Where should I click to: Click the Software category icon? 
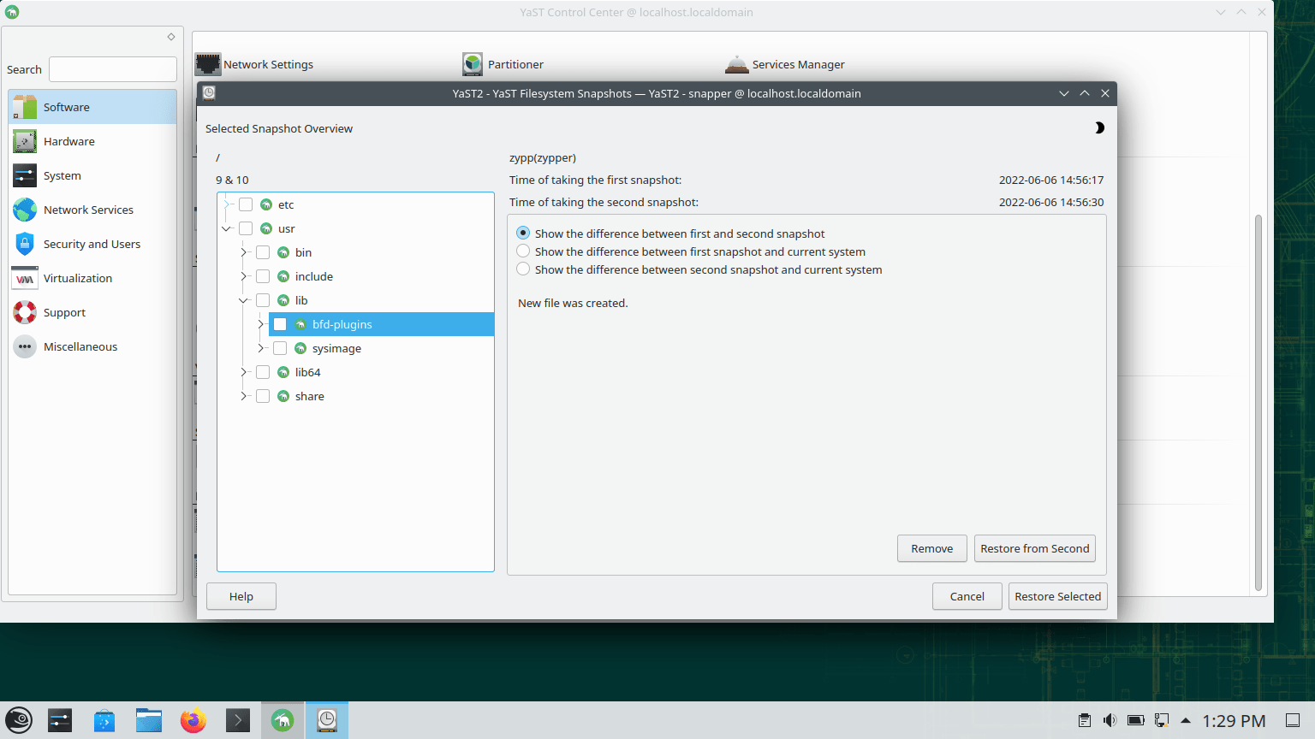coord(25,107)
